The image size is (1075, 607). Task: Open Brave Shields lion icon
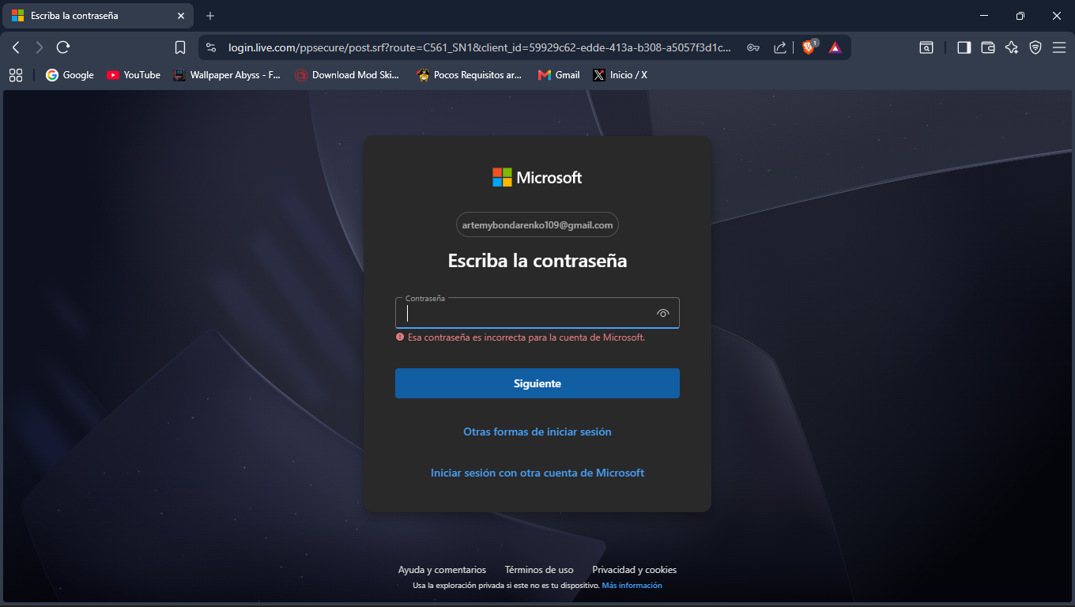pos(809,47)
